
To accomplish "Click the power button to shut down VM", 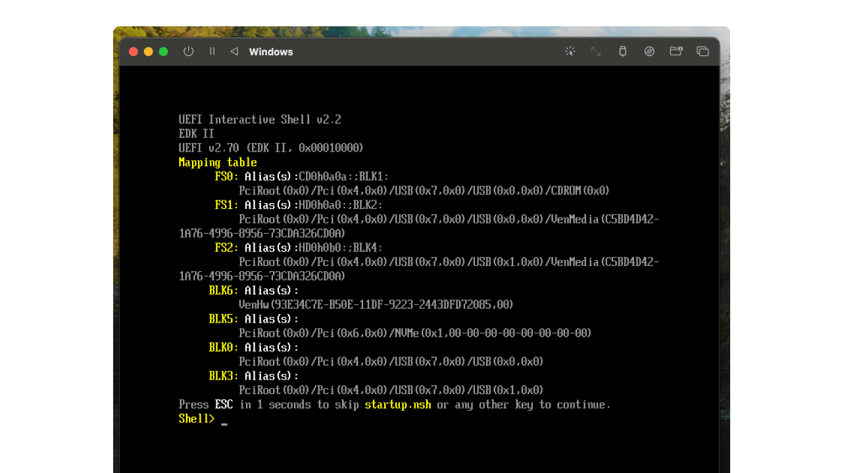I will point(189,51).
